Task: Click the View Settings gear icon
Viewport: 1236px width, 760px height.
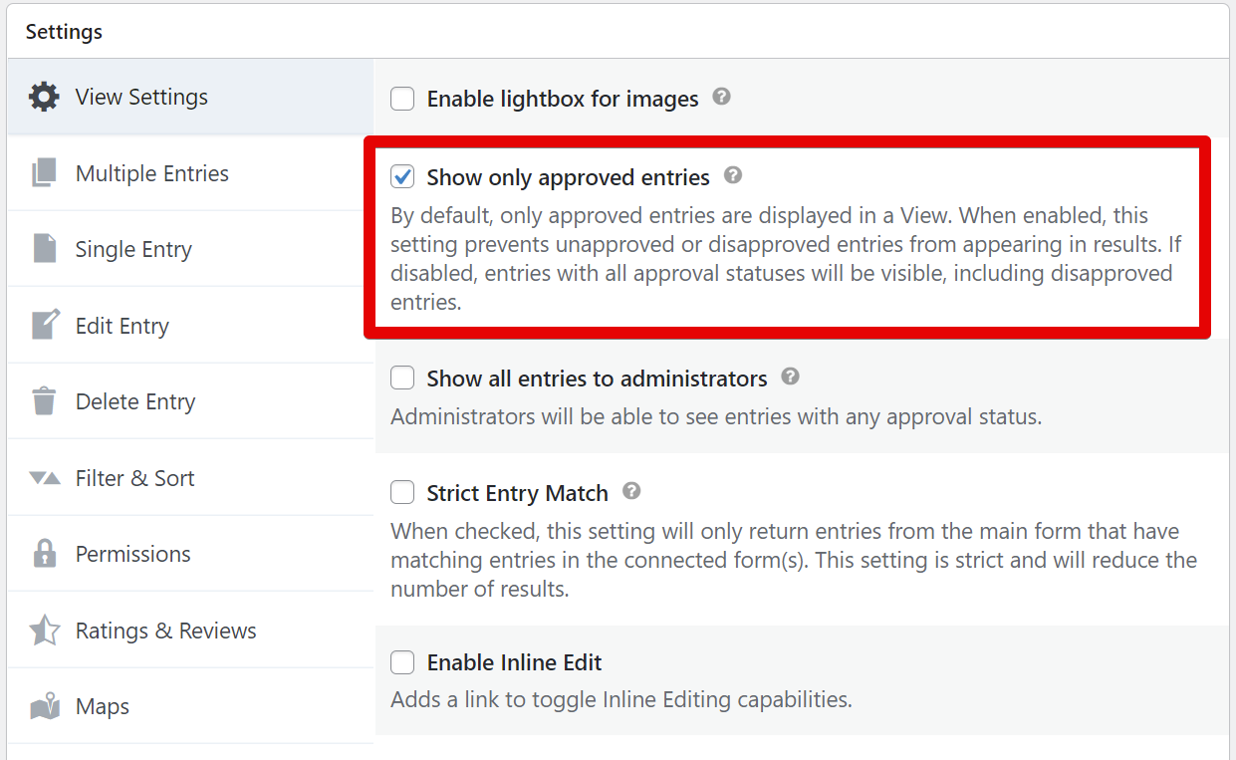Action: (x=44, y=97)
